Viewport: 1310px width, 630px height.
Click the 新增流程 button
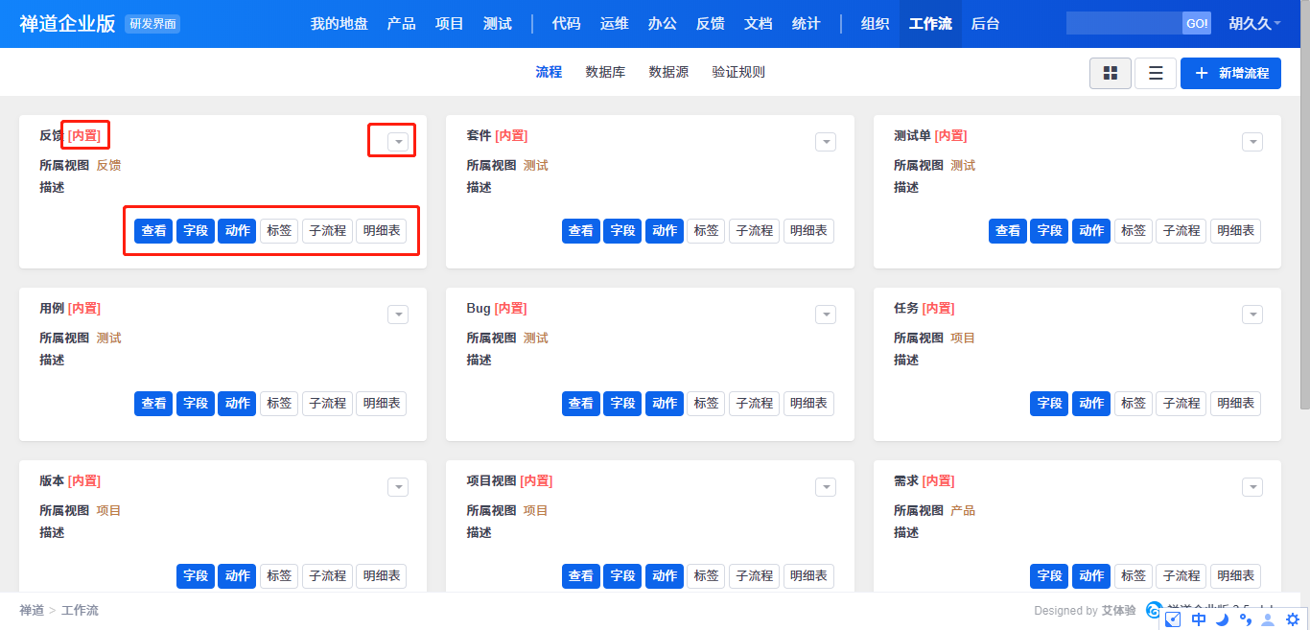pyautogui.click(x=1230, y=74)
